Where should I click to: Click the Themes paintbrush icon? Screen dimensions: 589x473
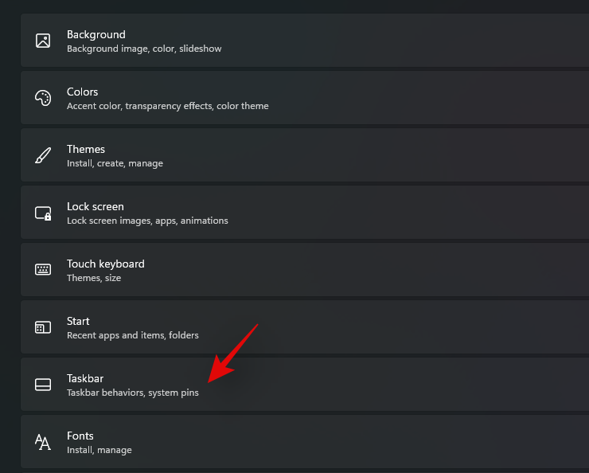pyautogui.click(x=43, y=155)
